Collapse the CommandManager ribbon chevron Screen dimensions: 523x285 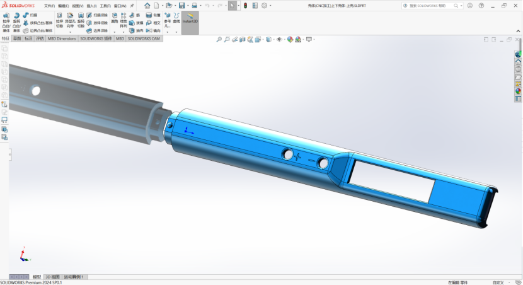(x=518, y=31)
